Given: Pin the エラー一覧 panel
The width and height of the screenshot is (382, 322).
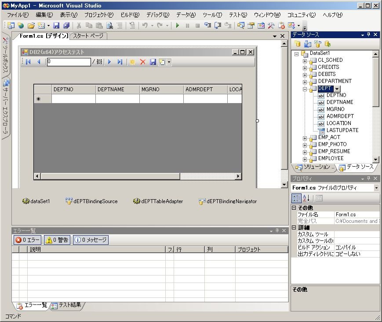Looking at the screenshot, I should point(277,231).
